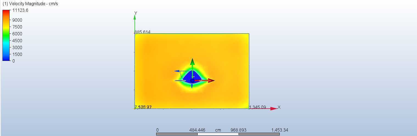Click legend value 4500
Image resolution: width=417 pixels, height=136 pixels.
pyautogui.click(x=17, y=41)
